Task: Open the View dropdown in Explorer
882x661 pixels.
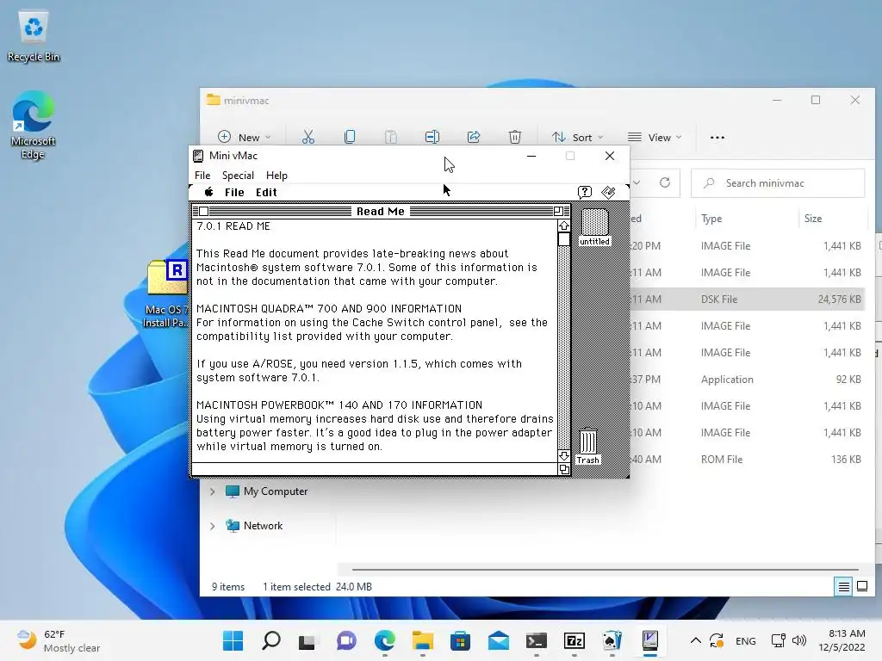Action: (x=655, y=137)
